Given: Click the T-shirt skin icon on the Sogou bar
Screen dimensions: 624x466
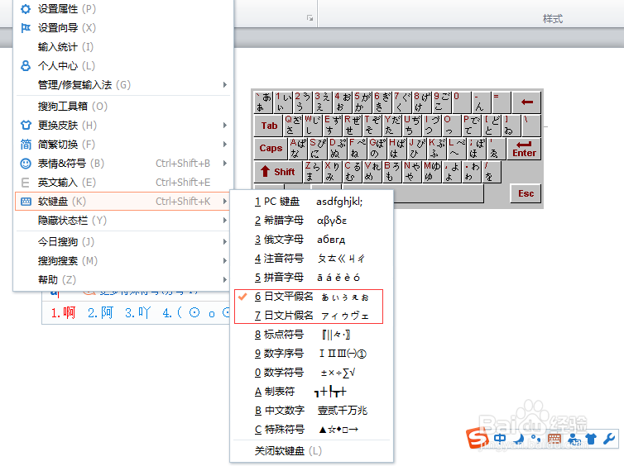Looking at the screenshot, I should (592, 439).
